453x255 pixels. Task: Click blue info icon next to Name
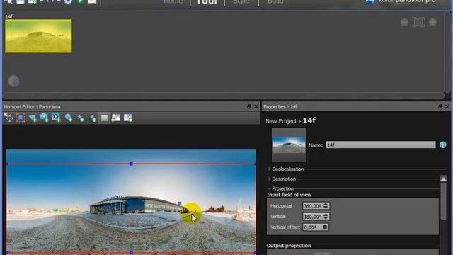(x=442, y=144)
